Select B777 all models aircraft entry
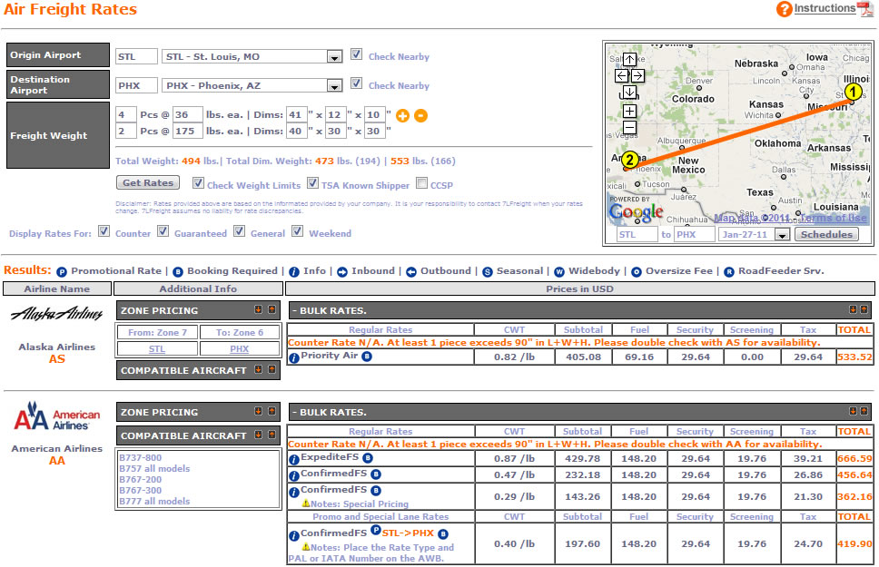 pyautogui.click(x=154, y=502)
